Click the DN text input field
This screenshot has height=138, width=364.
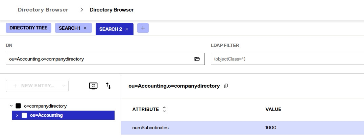[105, 59]
